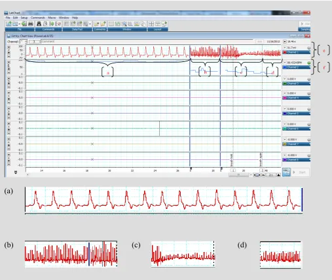Click the first Data Pad toolbar icon
This screenshot has height=280, width=332.
[x=67, y=24]
